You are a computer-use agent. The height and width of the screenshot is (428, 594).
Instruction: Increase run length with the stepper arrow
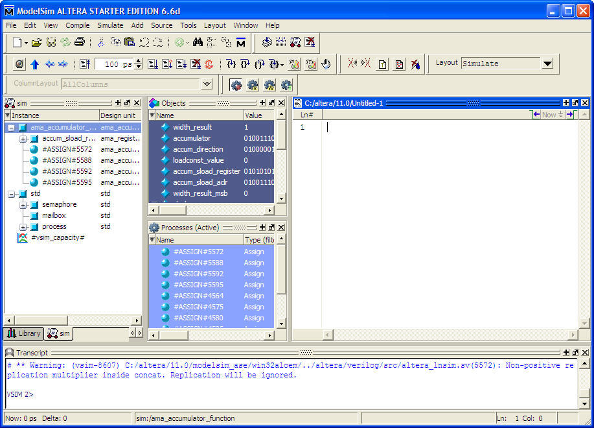(138, 61)
